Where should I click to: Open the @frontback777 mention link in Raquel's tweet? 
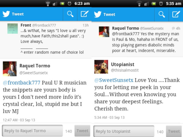(22, 83)
